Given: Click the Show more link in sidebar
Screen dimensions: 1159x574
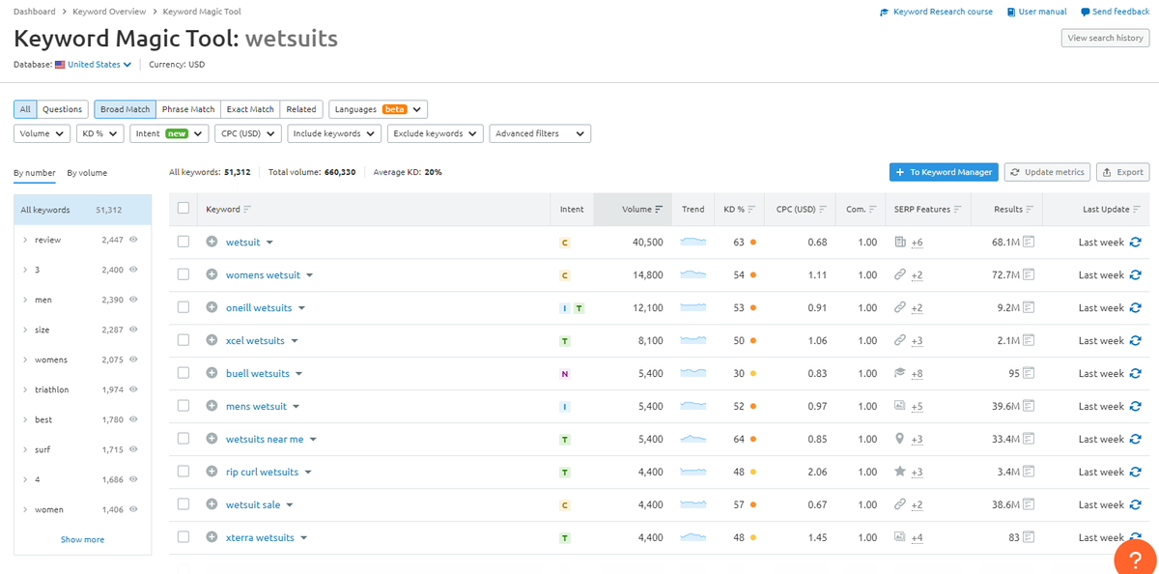Looking at the screenshot, I should [82, 539].
